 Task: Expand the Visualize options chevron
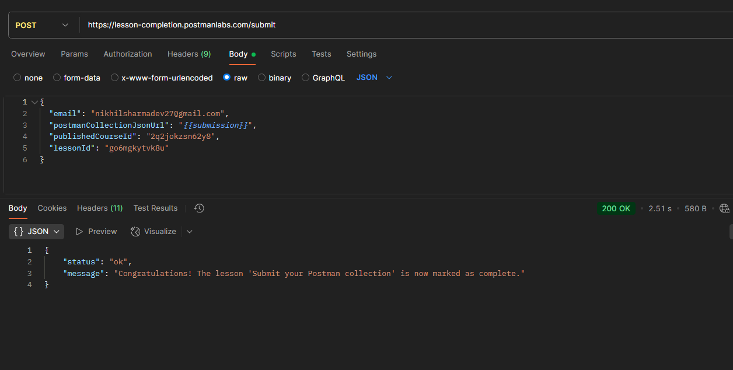[x=190, y=232]
